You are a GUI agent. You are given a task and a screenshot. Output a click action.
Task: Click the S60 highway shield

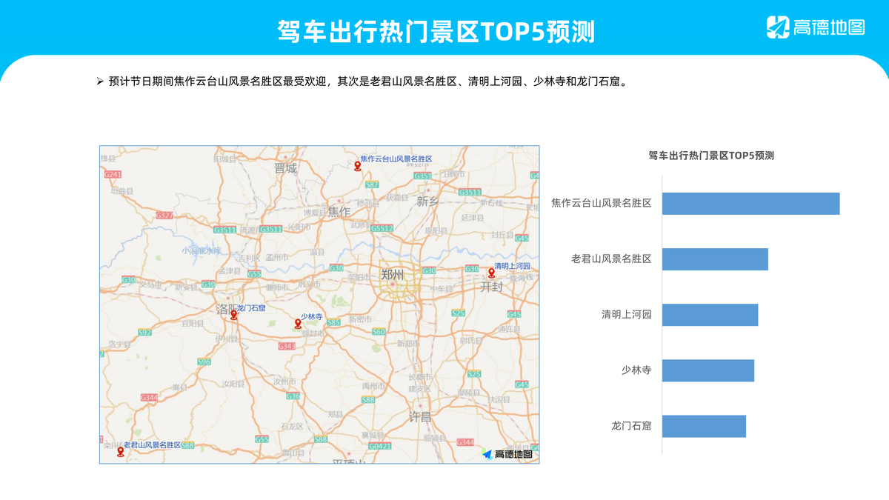point(379,332)
